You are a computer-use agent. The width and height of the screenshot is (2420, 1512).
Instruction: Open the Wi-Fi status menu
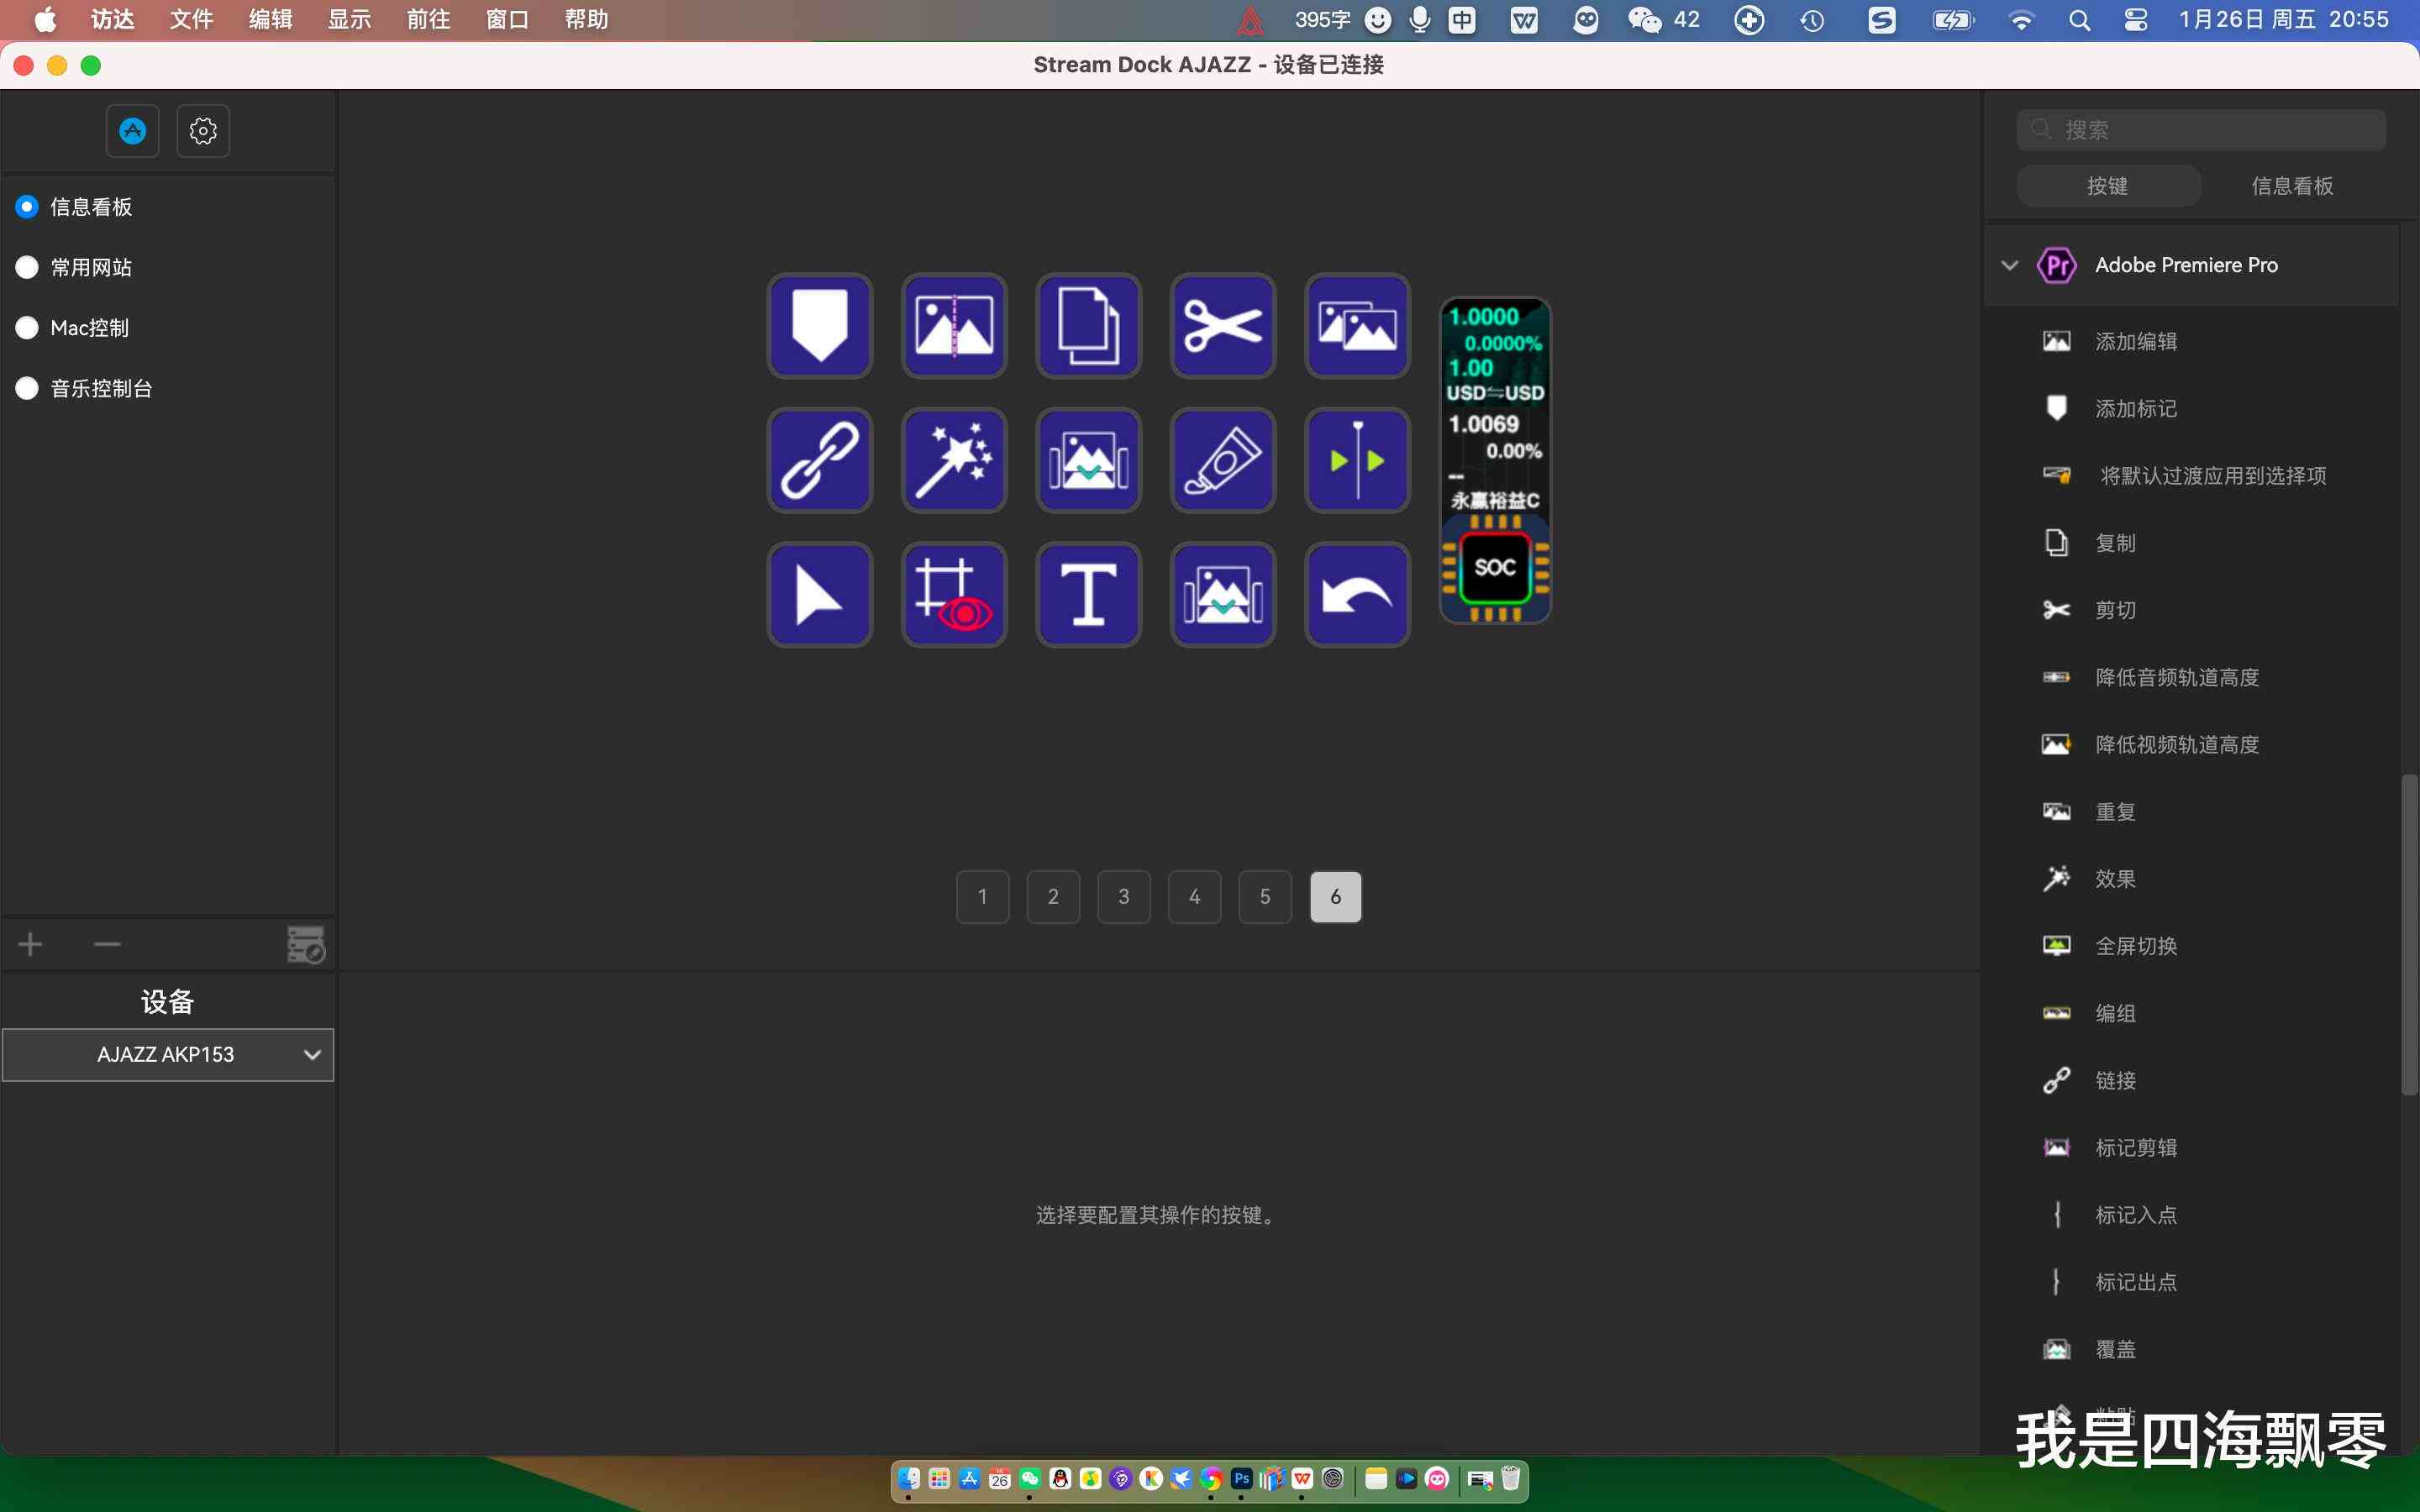point(2021,20)
